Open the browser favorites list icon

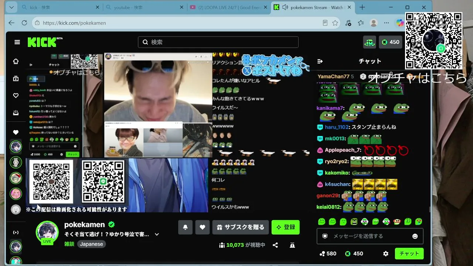[x=361, y=23]
